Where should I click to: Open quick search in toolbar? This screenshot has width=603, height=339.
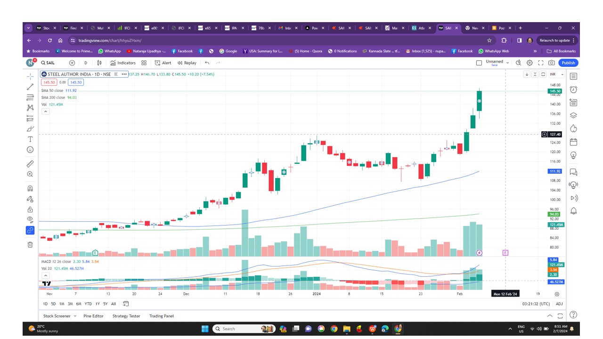tap(518, 63)
